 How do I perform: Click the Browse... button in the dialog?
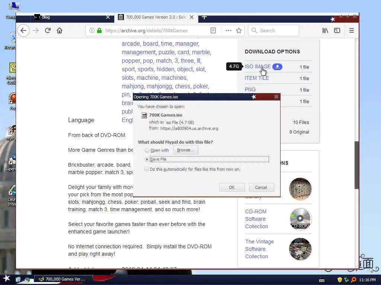[x=185, y=150]
